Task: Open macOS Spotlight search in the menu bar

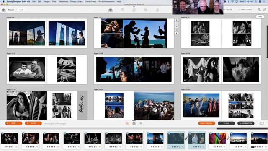Action: pos(255,1)
